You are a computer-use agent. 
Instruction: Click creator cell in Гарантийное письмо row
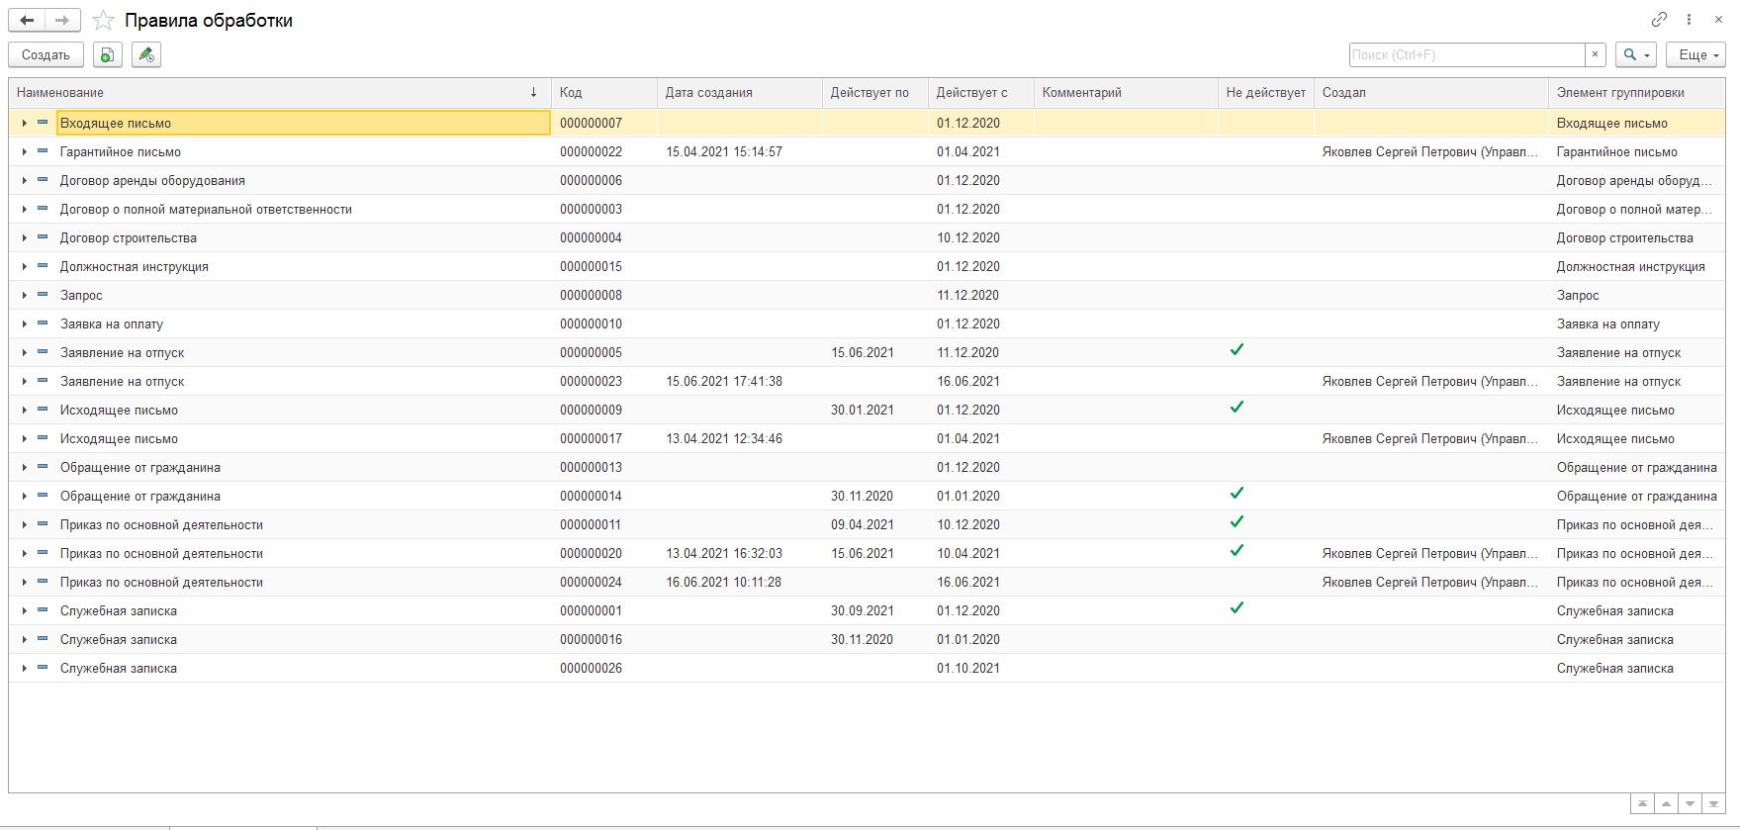(1431, 151)
